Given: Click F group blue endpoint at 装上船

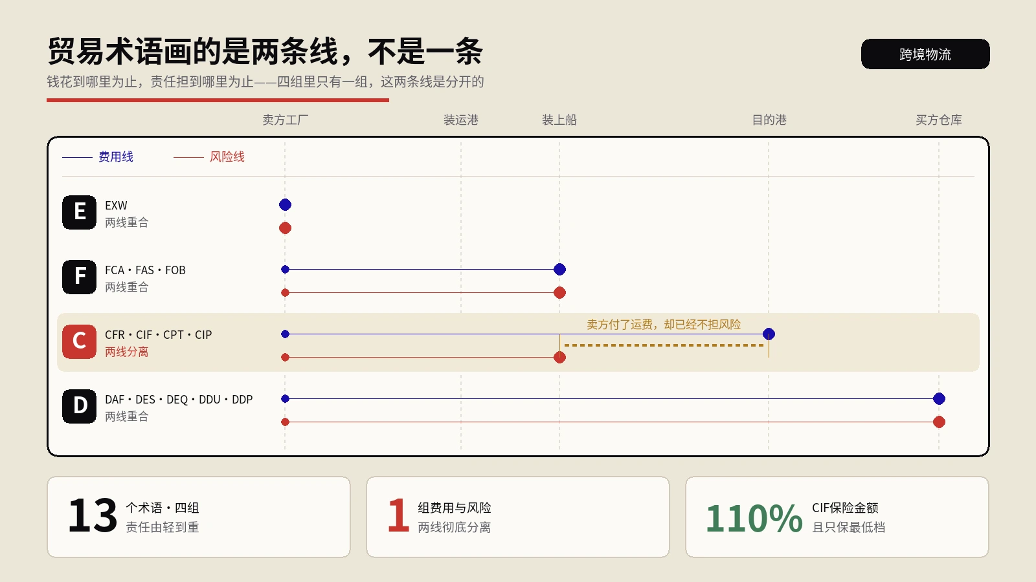Looking at the screenshot, I should pos(560,270).
